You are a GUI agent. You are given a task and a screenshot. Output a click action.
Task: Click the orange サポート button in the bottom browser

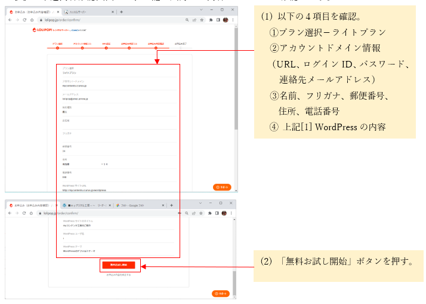point(220,293)
